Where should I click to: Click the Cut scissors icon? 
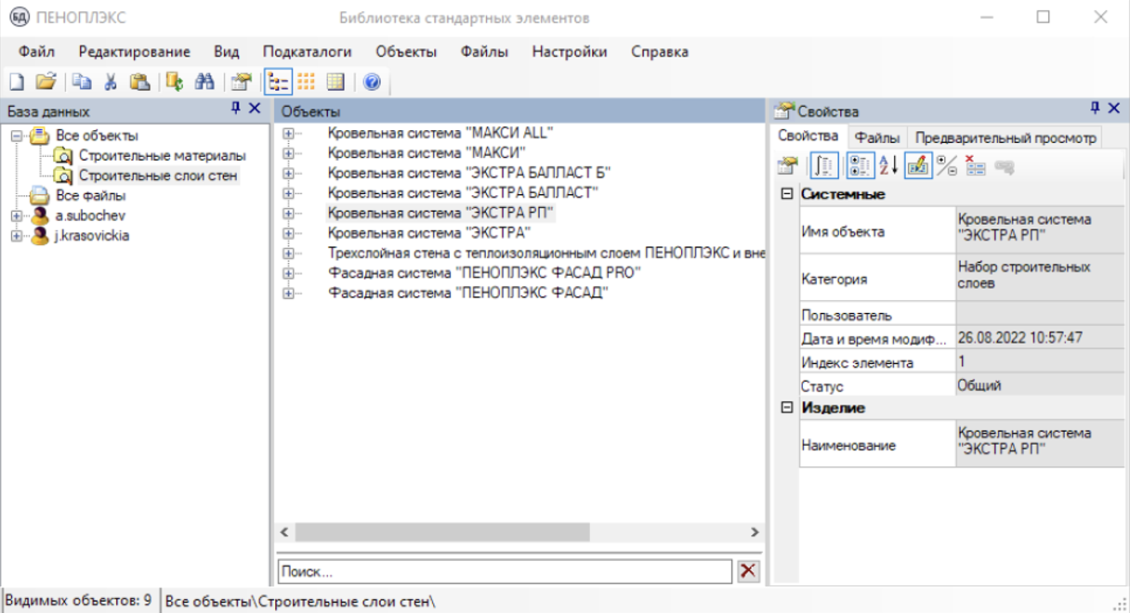pos(111,82)
